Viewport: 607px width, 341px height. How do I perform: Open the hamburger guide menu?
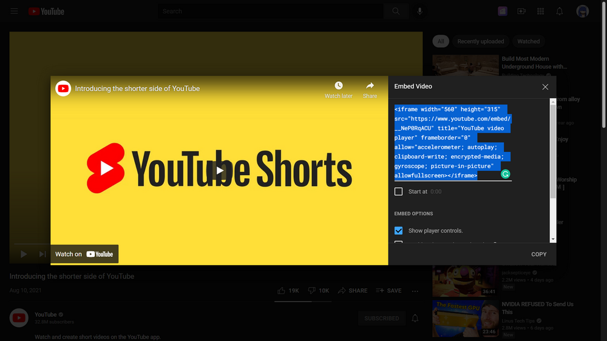[15, 11]
